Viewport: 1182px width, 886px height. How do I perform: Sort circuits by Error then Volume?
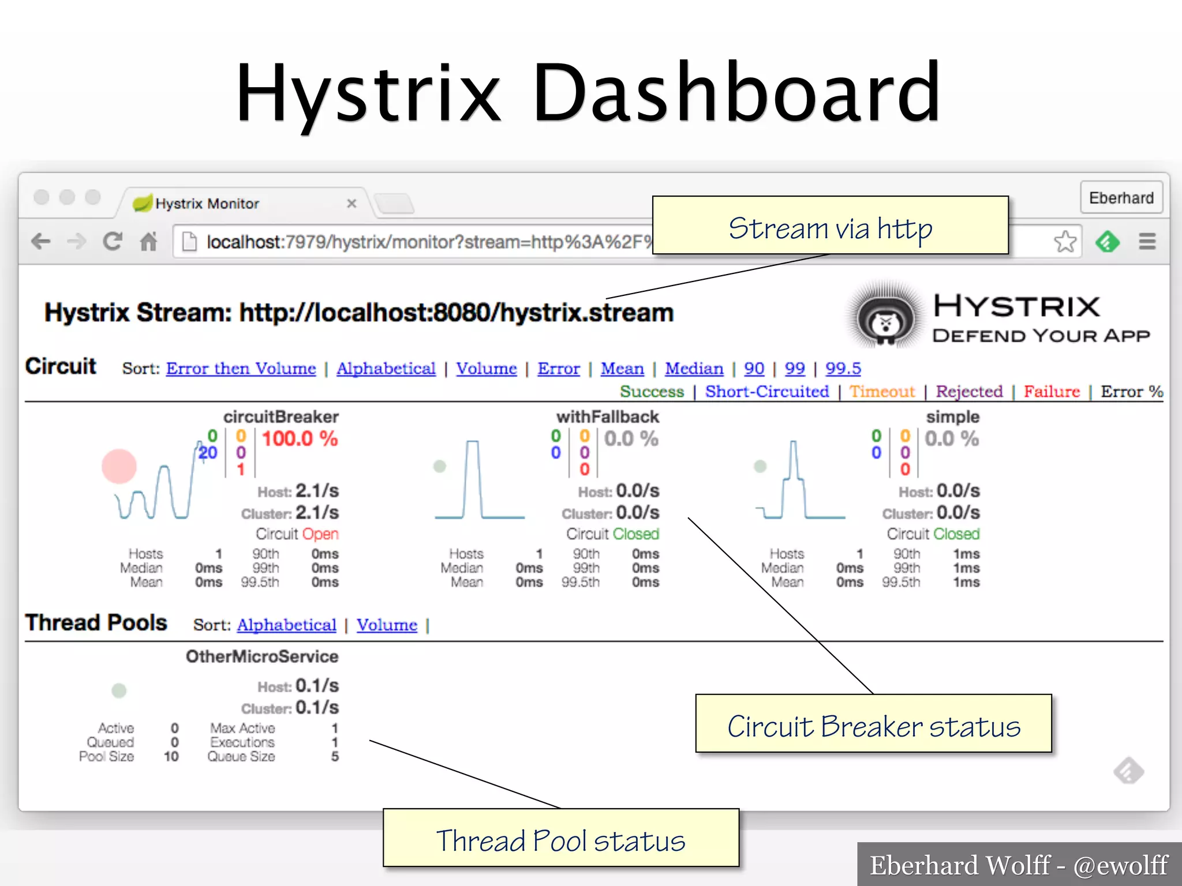(241, 369)
